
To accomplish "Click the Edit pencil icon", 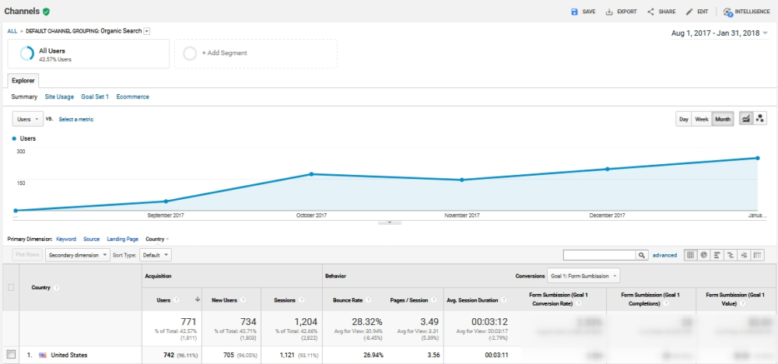I will (x=689, y=12).
